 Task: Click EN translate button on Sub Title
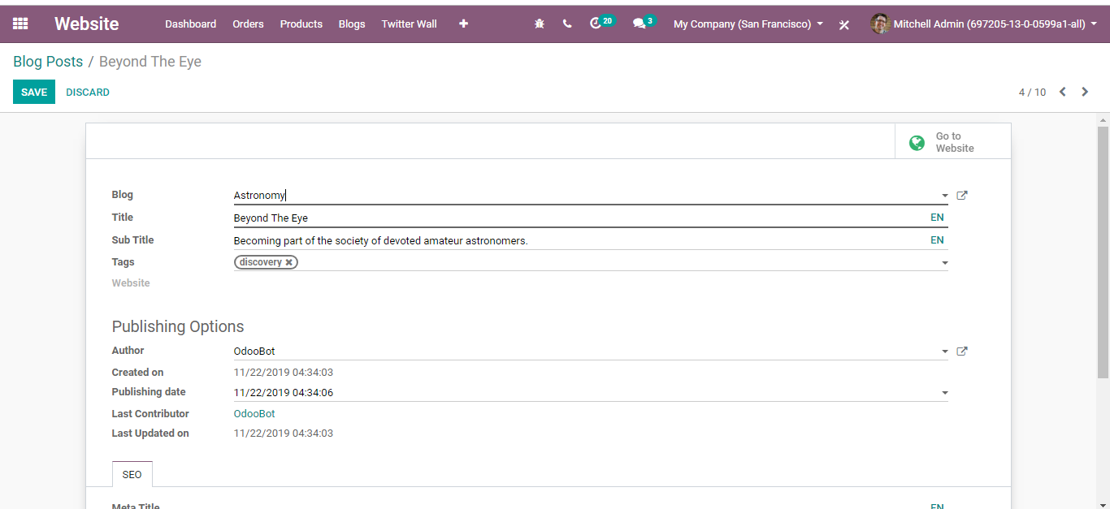click(938, 240)
